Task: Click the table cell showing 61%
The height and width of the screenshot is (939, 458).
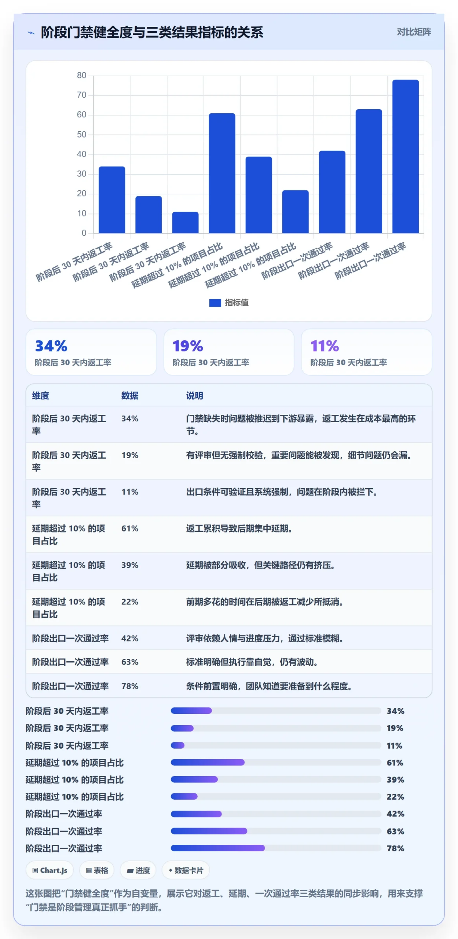Action: pyautogui.click(x=130, y=528)
